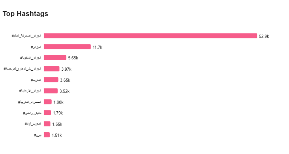Screen dimensions: 289x154
Task: Select the bar showing 1.79k
Action: pyautogui.click(x=47, y=113)
